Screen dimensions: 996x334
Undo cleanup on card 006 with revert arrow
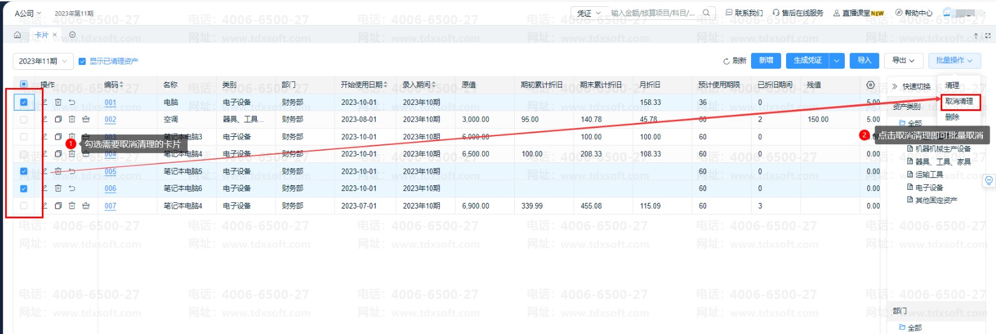click(x=72, y=188)
